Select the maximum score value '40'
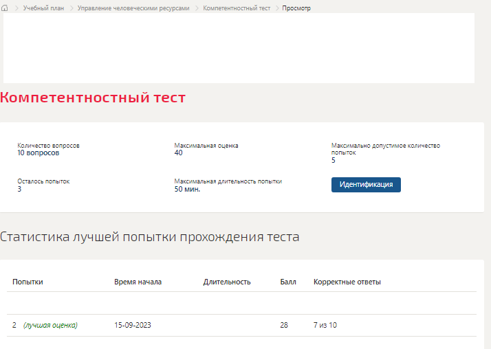The width and height of the screenshot is (491, 349). coord(179,153)
